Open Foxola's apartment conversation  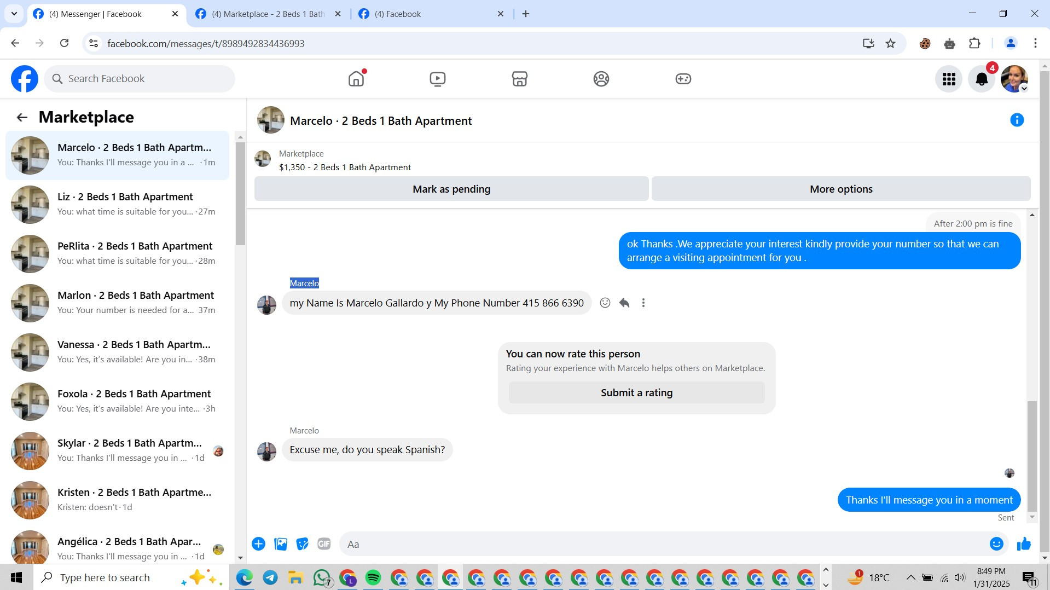pos(117,401)
